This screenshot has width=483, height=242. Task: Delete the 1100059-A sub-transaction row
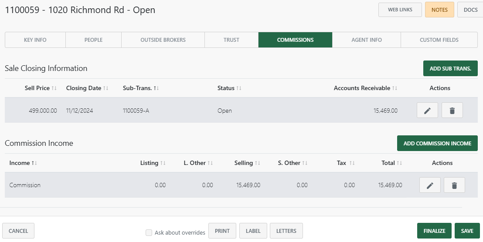(x=452, y=111)
